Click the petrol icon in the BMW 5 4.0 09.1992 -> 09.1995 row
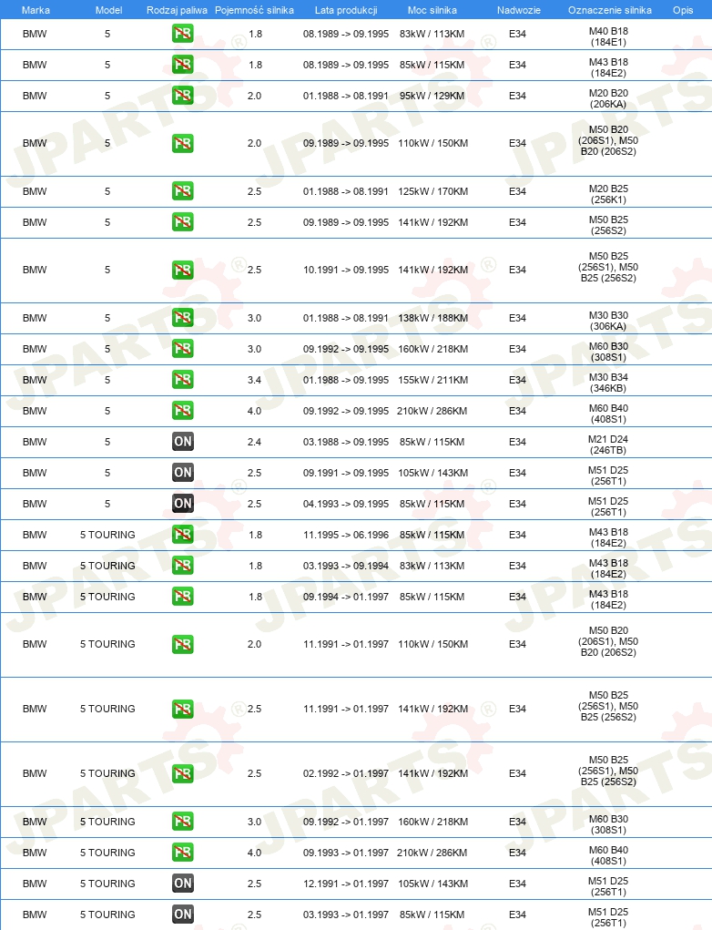The height and width of the screenshot is (930, 712). (183, 411)
